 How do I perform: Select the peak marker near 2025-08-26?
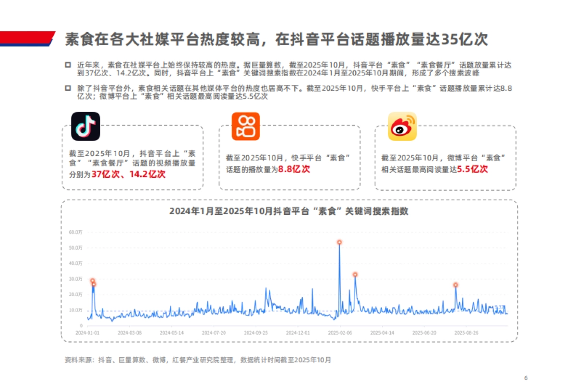point(456,285)
